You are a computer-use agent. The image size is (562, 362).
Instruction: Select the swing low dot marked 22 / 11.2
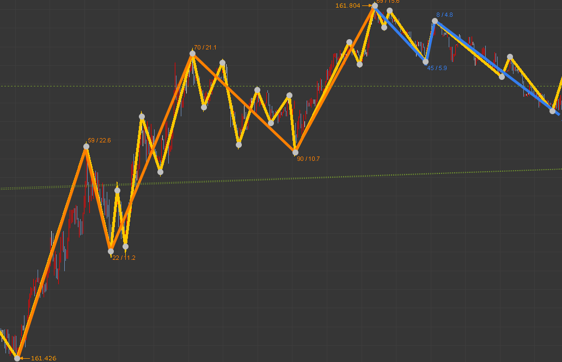pyautogui.click(x=111, y=251)
